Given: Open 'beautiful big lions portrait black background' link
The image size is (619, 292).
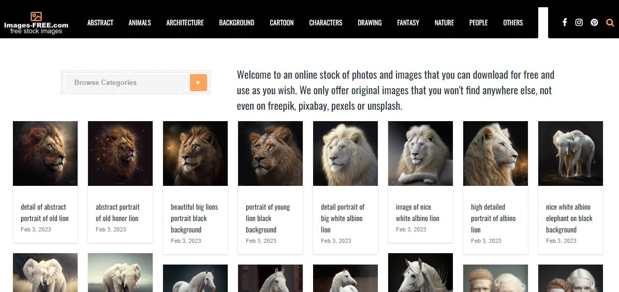Looking at the screenshot, I should click(194, 218).
